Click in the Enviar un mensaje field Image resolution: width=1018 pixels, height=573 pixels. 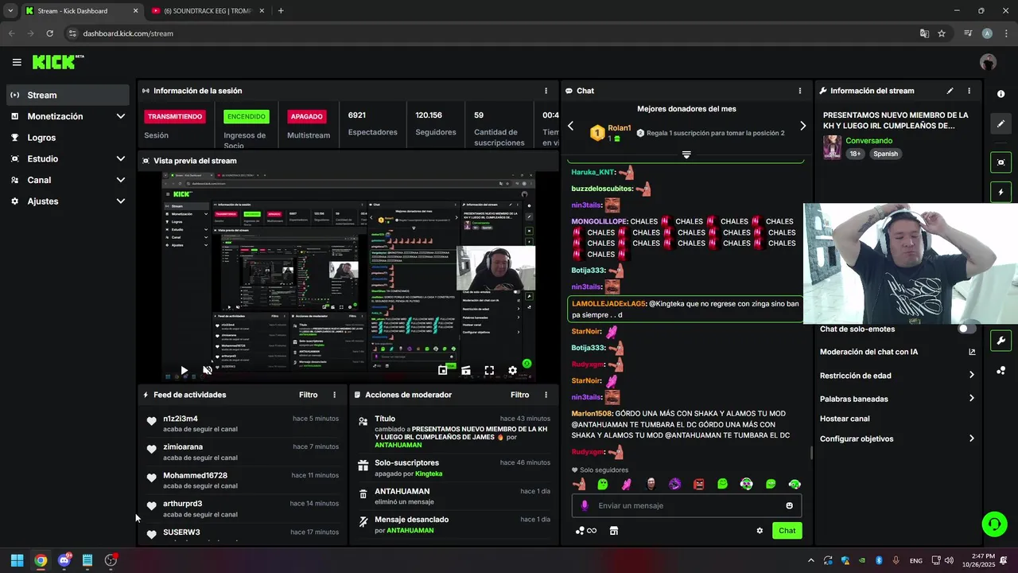686,505
